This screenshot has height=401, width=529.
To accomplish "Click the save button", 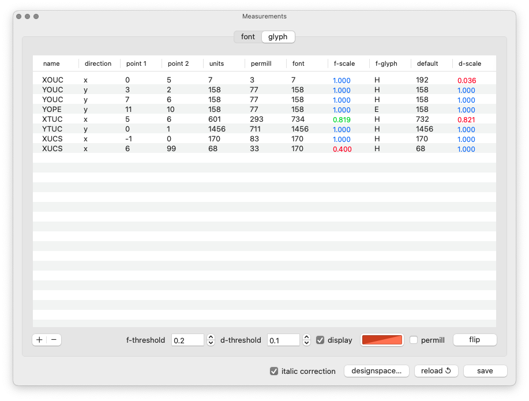I will point(485,371).
